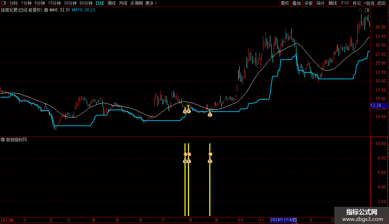Switch to 月线 monthly chart
Viewport: 389px width, 224px height.
tap(123, 3)
